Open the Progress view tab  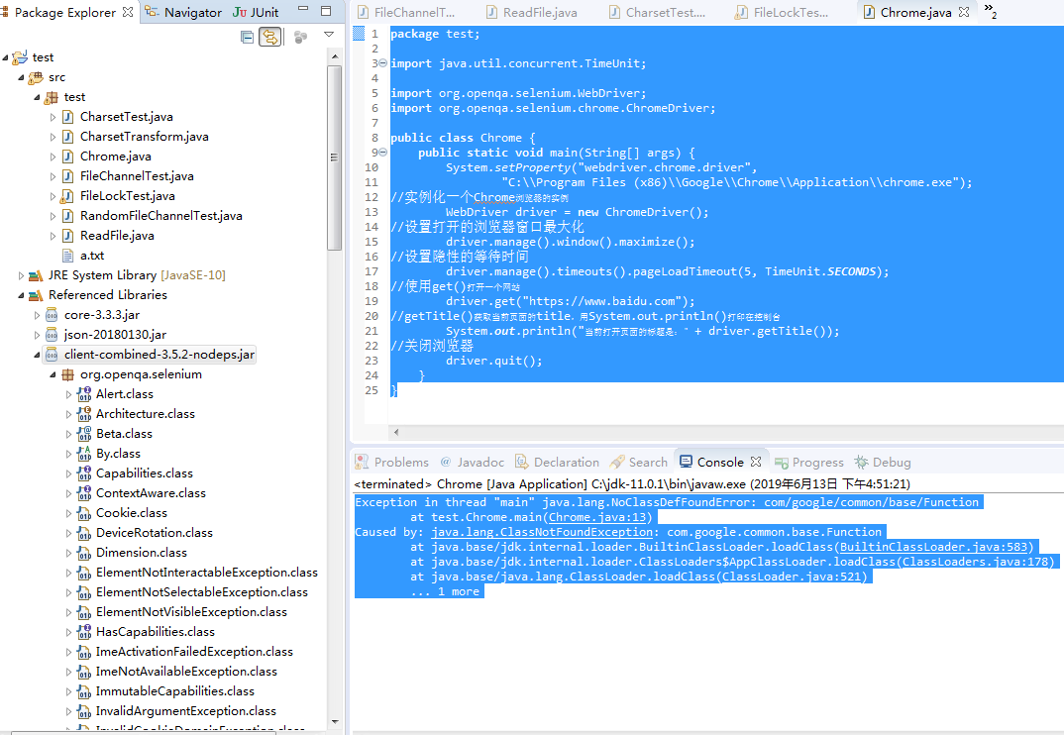[x=808, y=463]
